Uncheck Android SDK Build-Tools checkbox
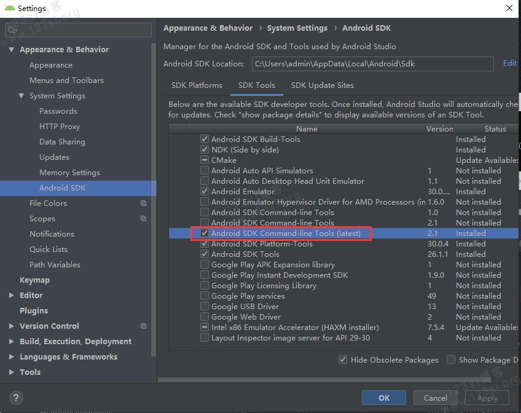The height and width of the screenshot is (413, 521). [x=205, y=139]
